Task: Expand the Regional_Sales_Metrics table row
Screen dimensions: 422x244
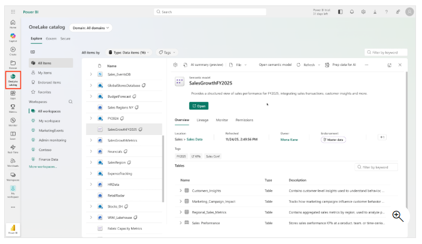Action: pos(181,212)
